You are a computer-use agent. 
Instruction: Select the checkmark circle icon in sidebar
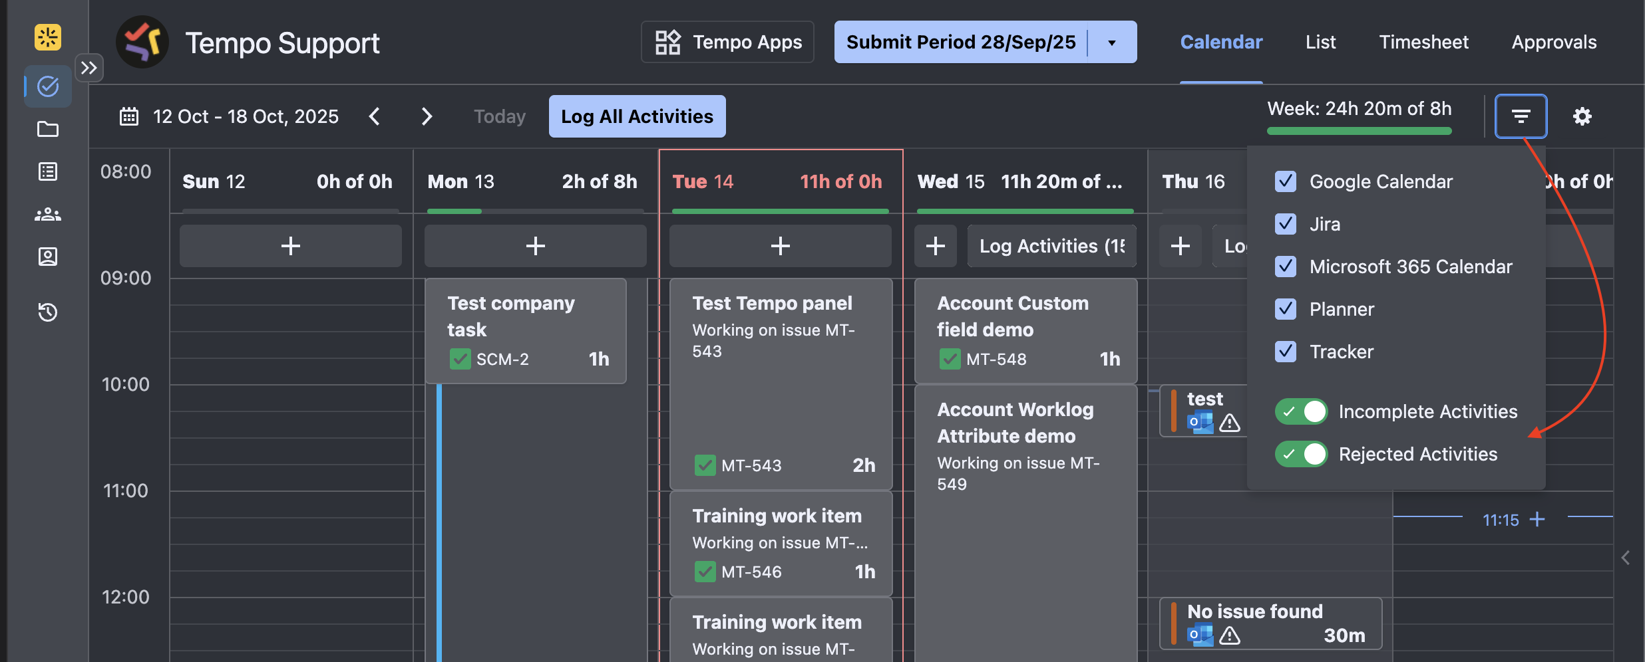48,86
